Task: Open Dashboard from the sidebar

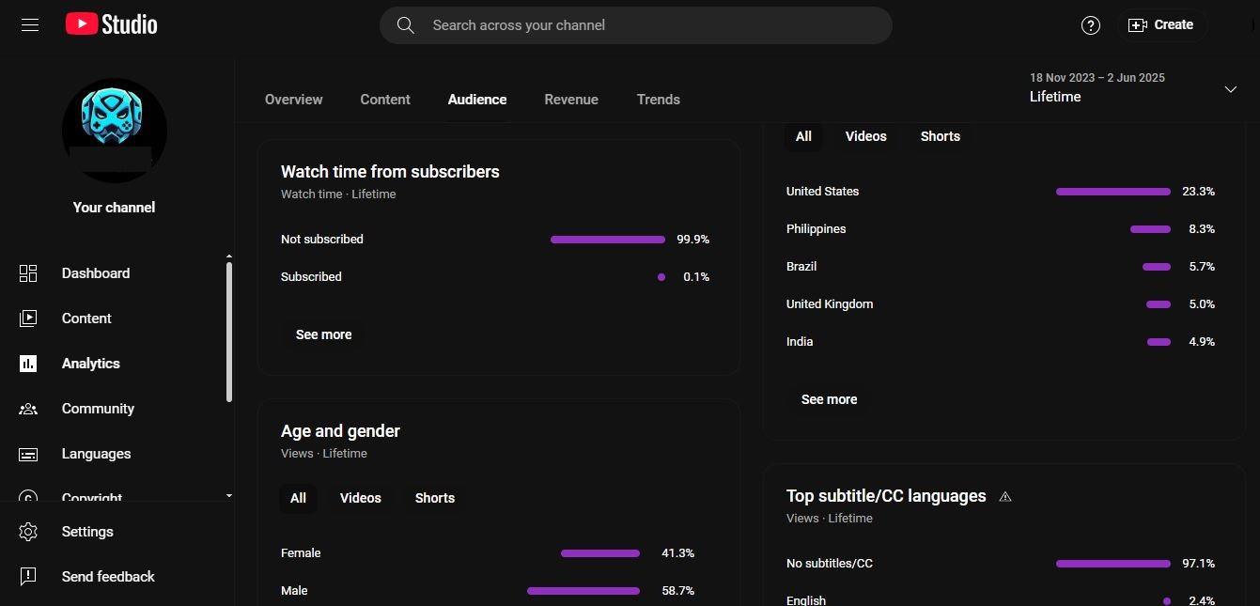Action: point(95,273)
